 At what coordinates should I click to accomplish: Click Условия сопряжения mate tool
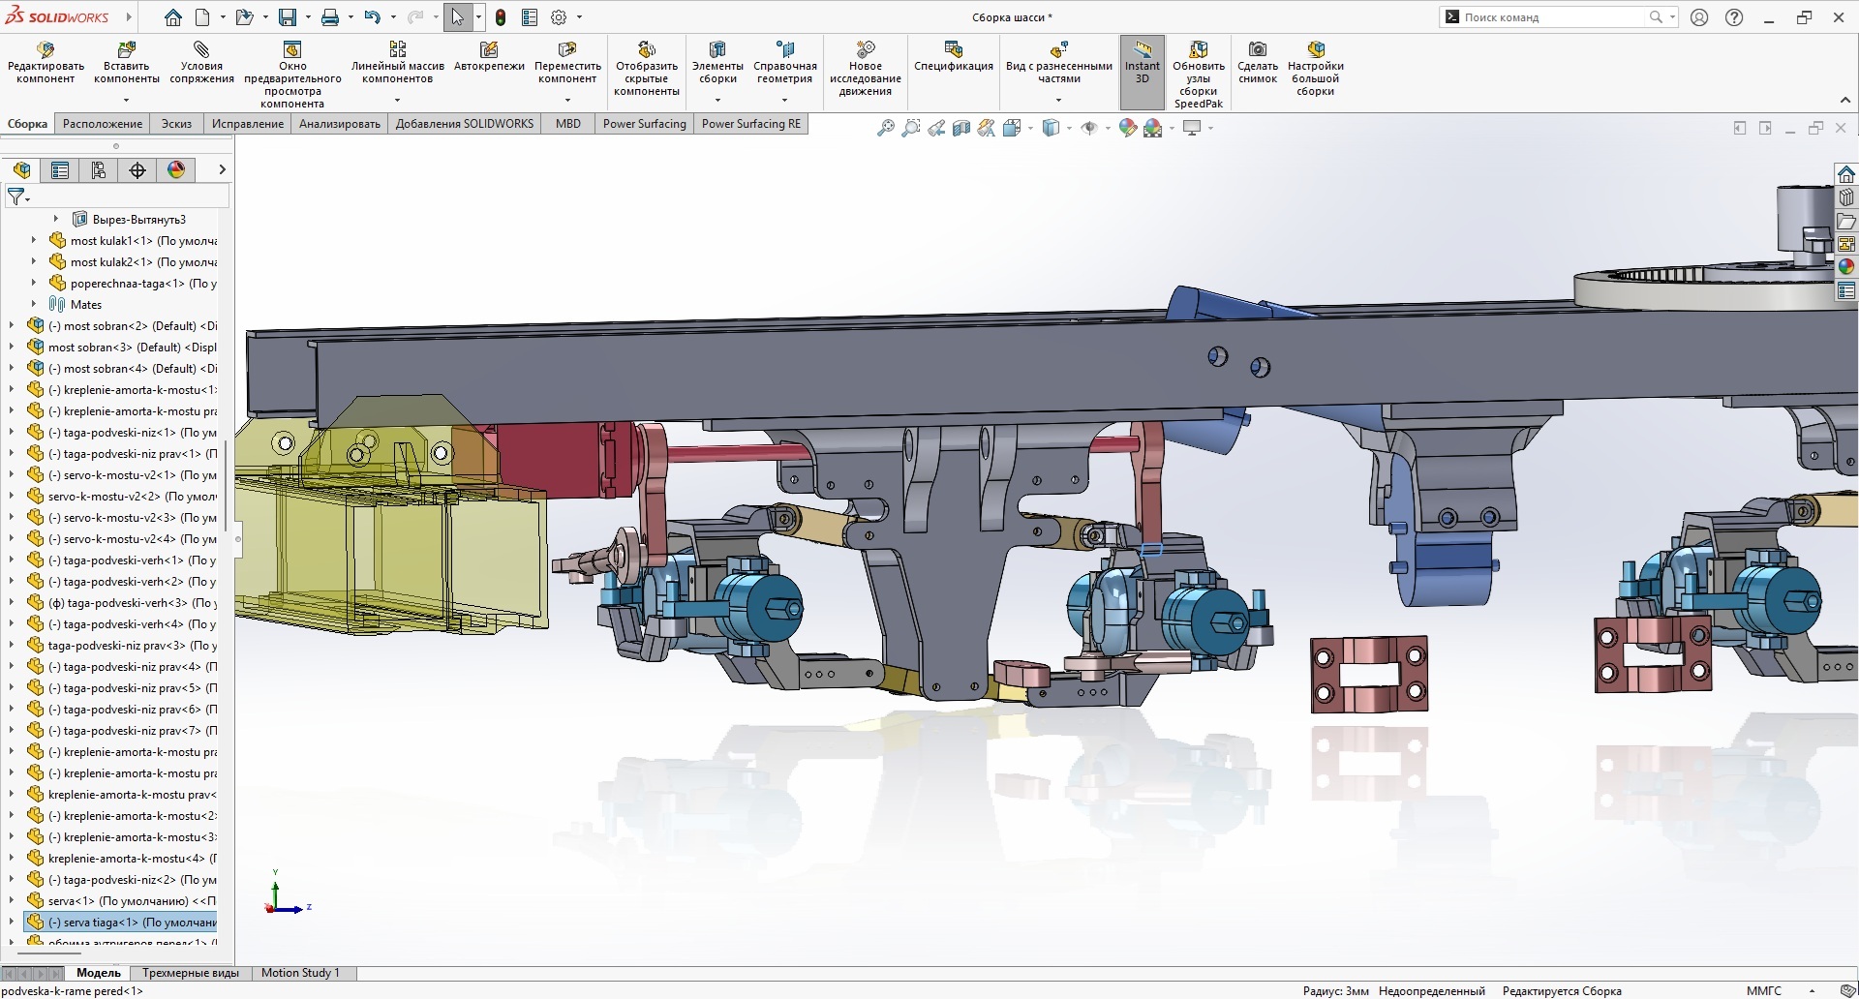point(201,63)
